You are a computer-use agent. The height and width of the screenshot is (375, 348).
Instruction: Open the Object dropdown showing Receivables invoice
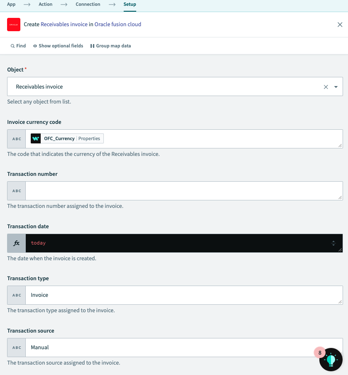(336, 86)
